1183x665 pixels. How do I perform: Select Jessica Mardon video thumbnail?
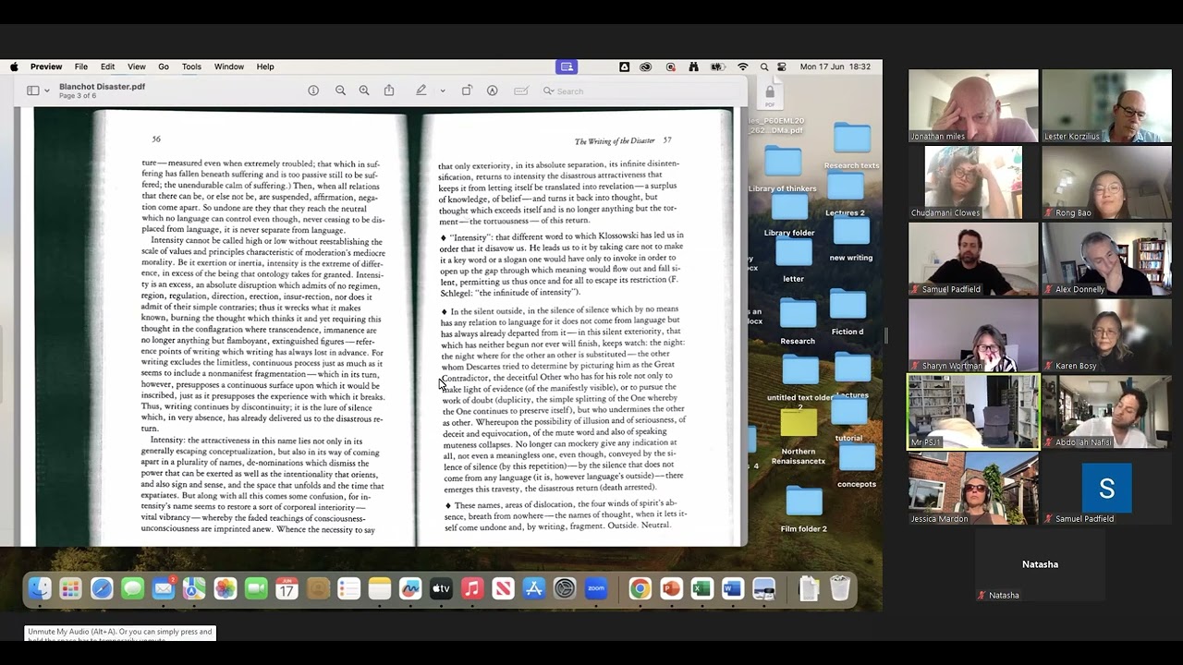pyautogui.click(x=973, y=489)
